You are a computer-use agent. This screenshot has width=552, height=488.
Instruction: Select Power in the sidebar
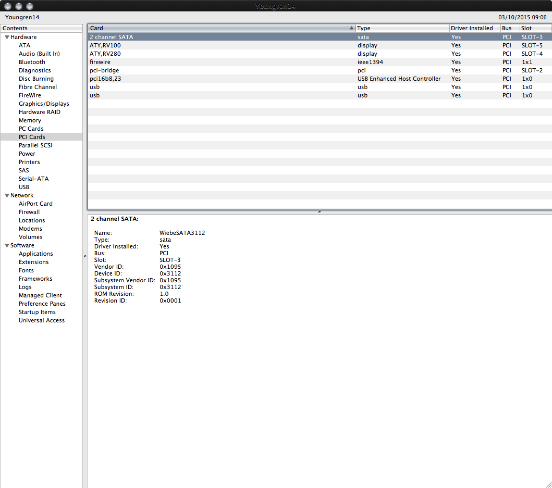(x=27, y=154)
